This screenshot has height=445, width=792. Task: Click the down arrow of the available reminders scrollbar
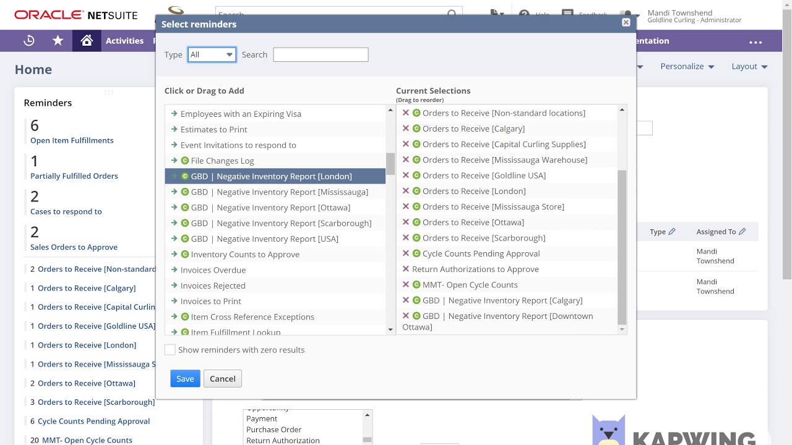[x=390, y=329]
